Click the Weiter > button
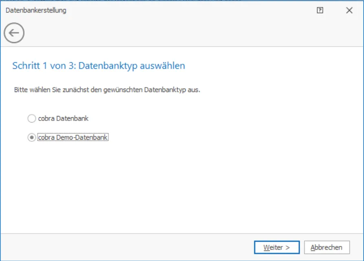 pyautogui.click(x=277, y=247)
